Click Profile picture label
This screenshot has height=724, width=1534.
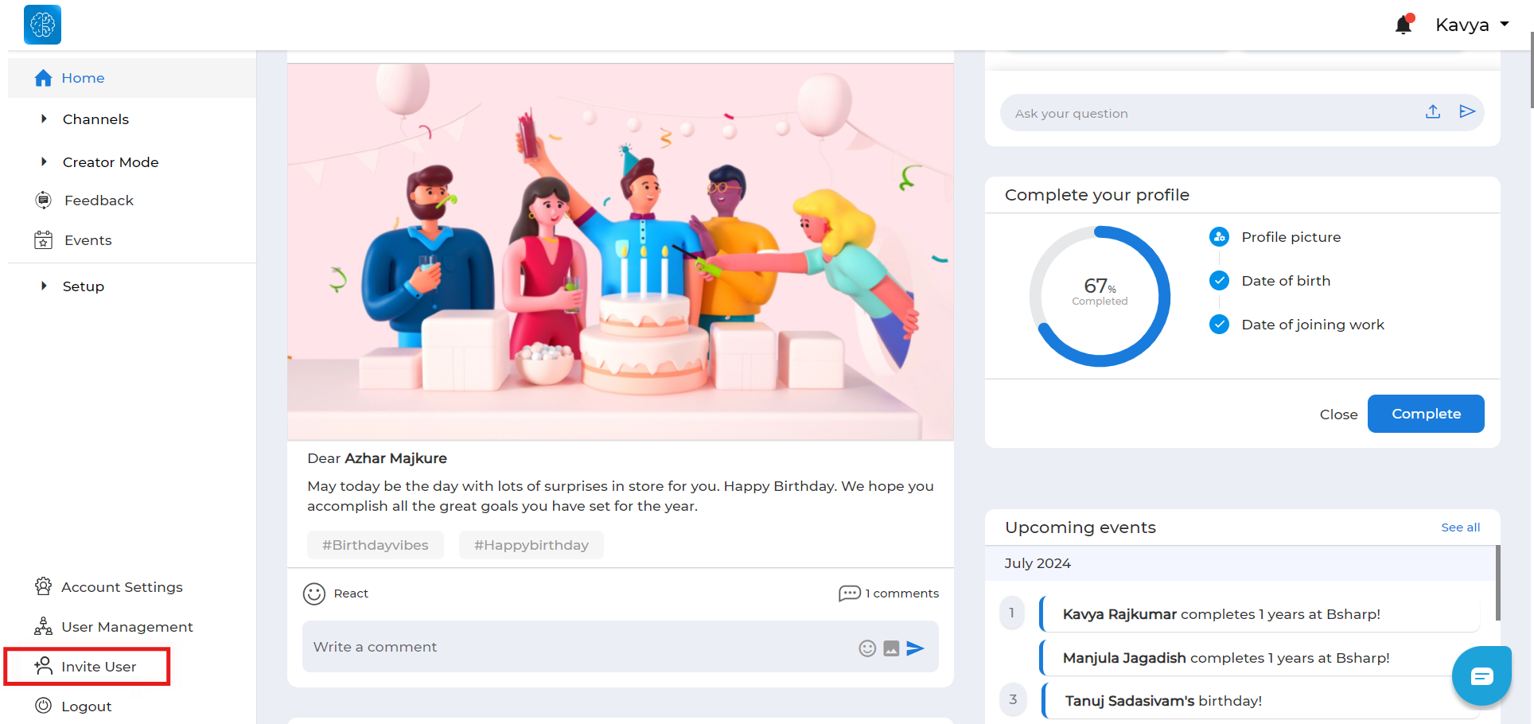(1291, 237)
